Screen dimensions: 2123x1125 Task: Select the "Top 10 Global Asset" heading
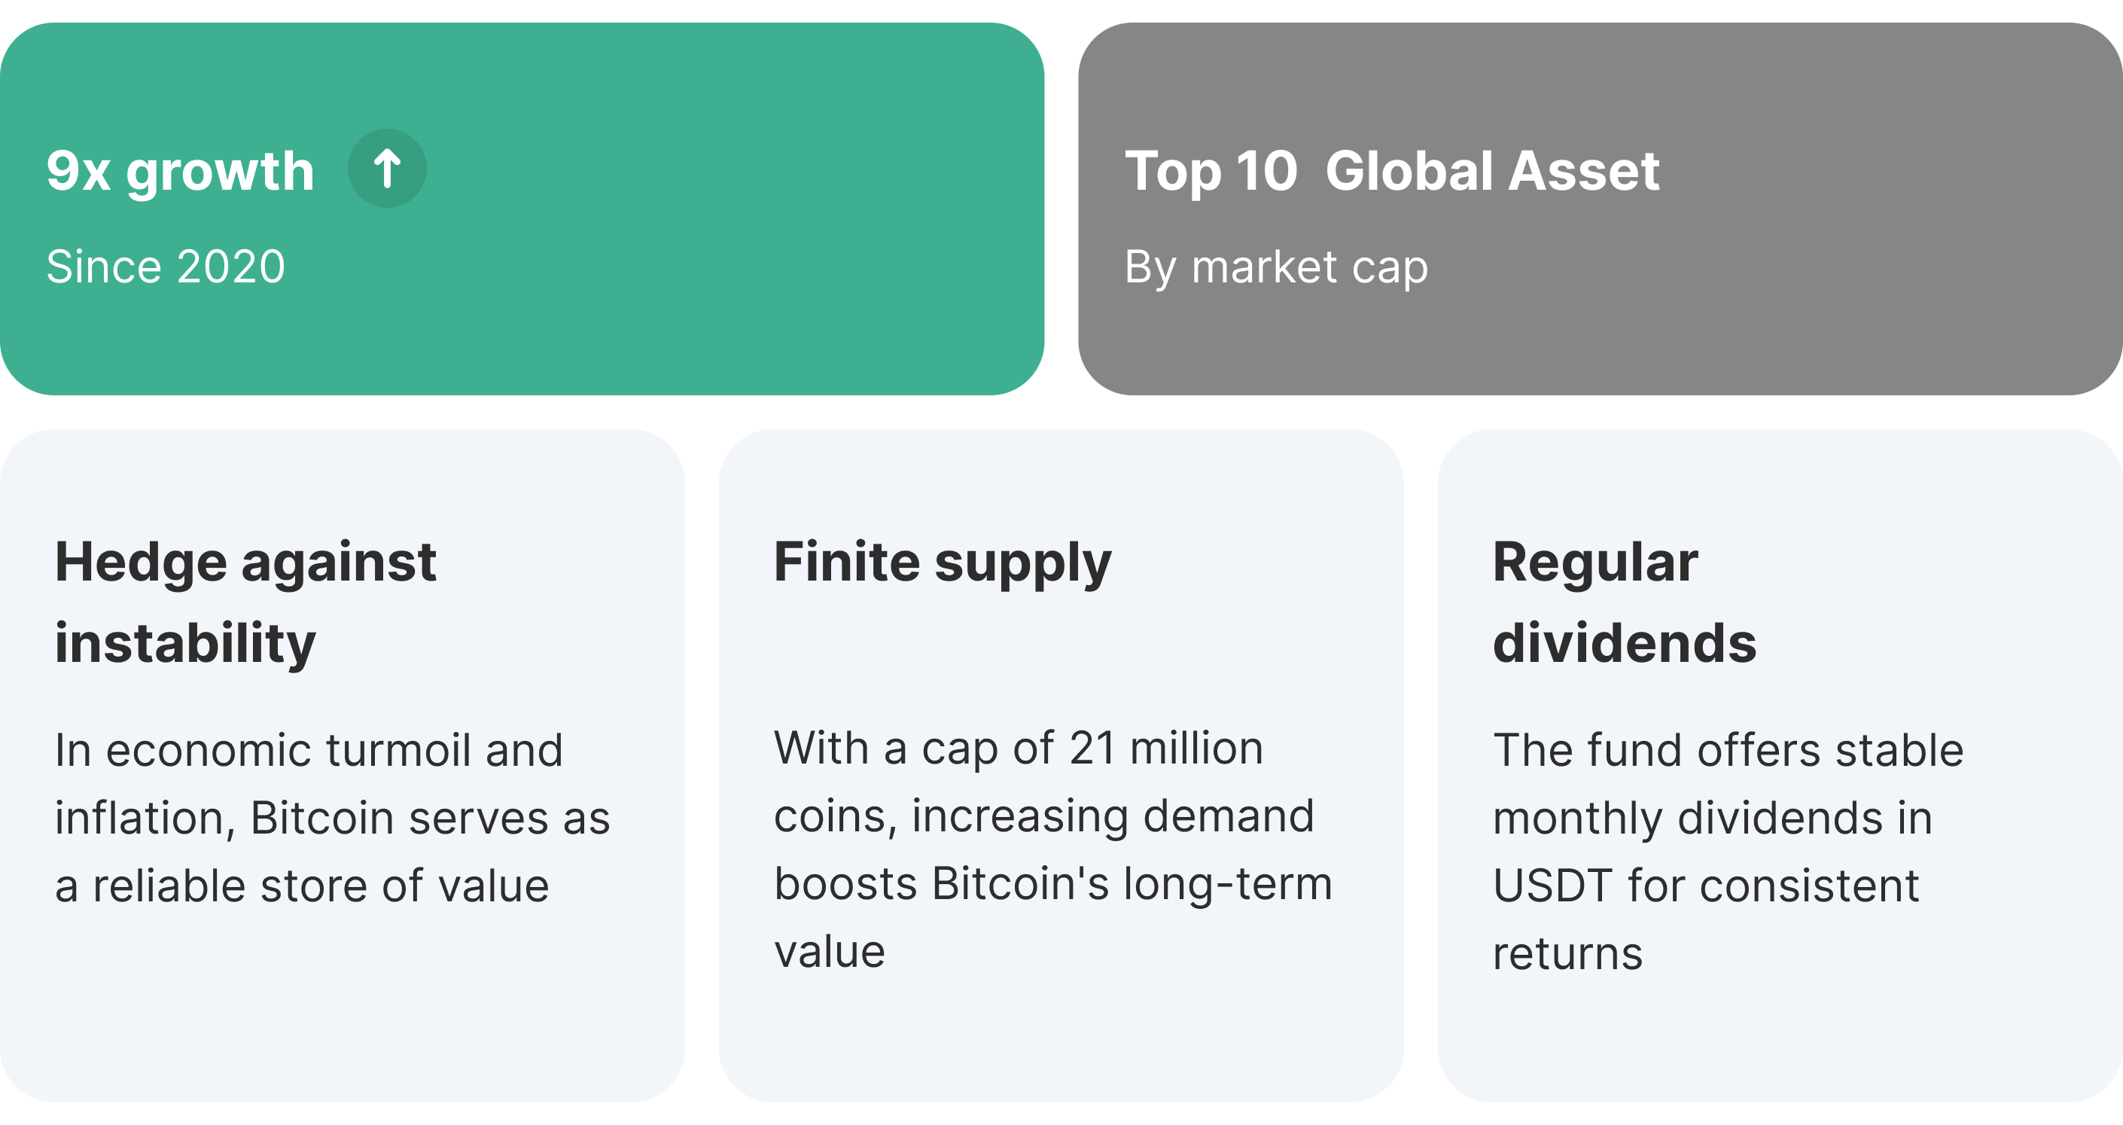pos(1392,172)
